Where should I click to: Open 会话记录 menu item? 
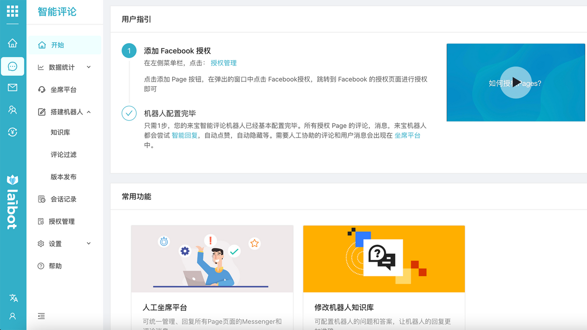tap(65, 199)
